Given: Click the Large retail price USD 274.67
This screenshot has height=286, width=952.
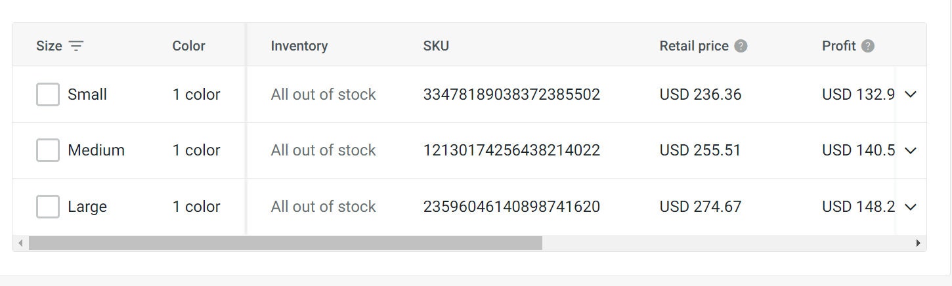Looking at the screenshot, I should click(x=701, y=207).
